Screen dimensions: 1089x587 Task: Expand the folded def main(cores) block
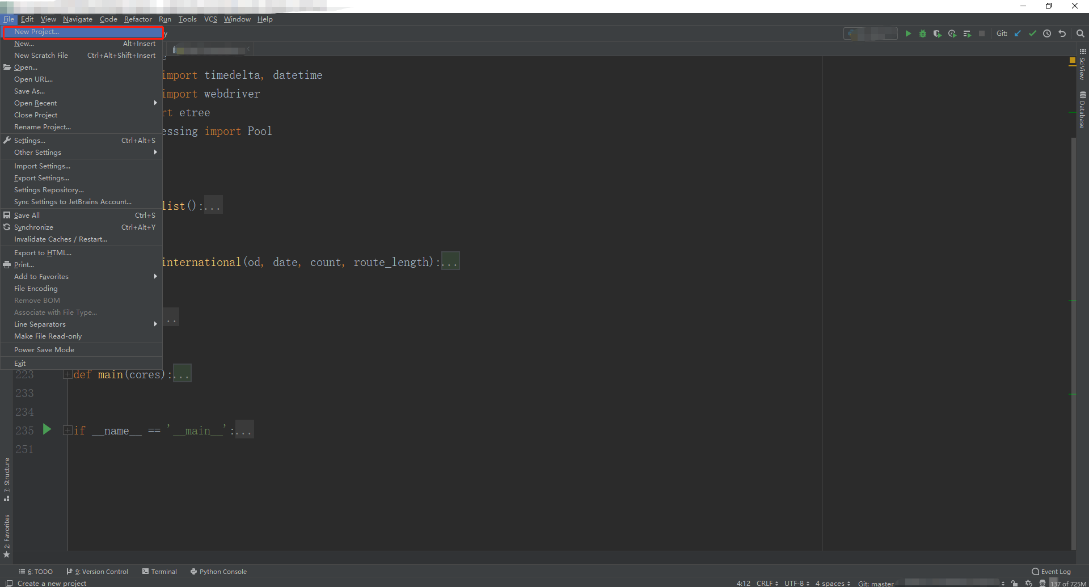click(x=67, y=374)
